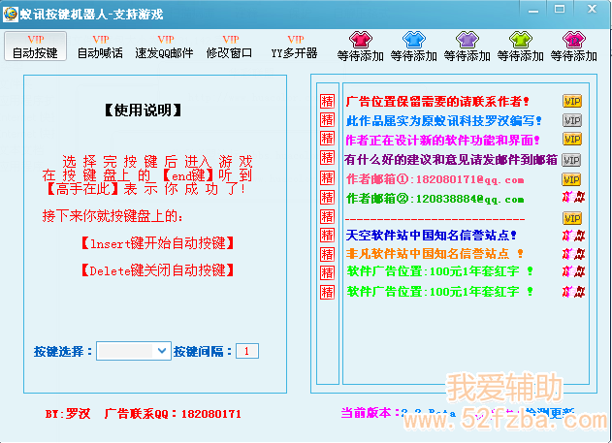Open the 速发QQ邮件 tab
Image resolution: width=612 pixels, height=443 pixels.
pyautogui.click(x=164, y=47)
